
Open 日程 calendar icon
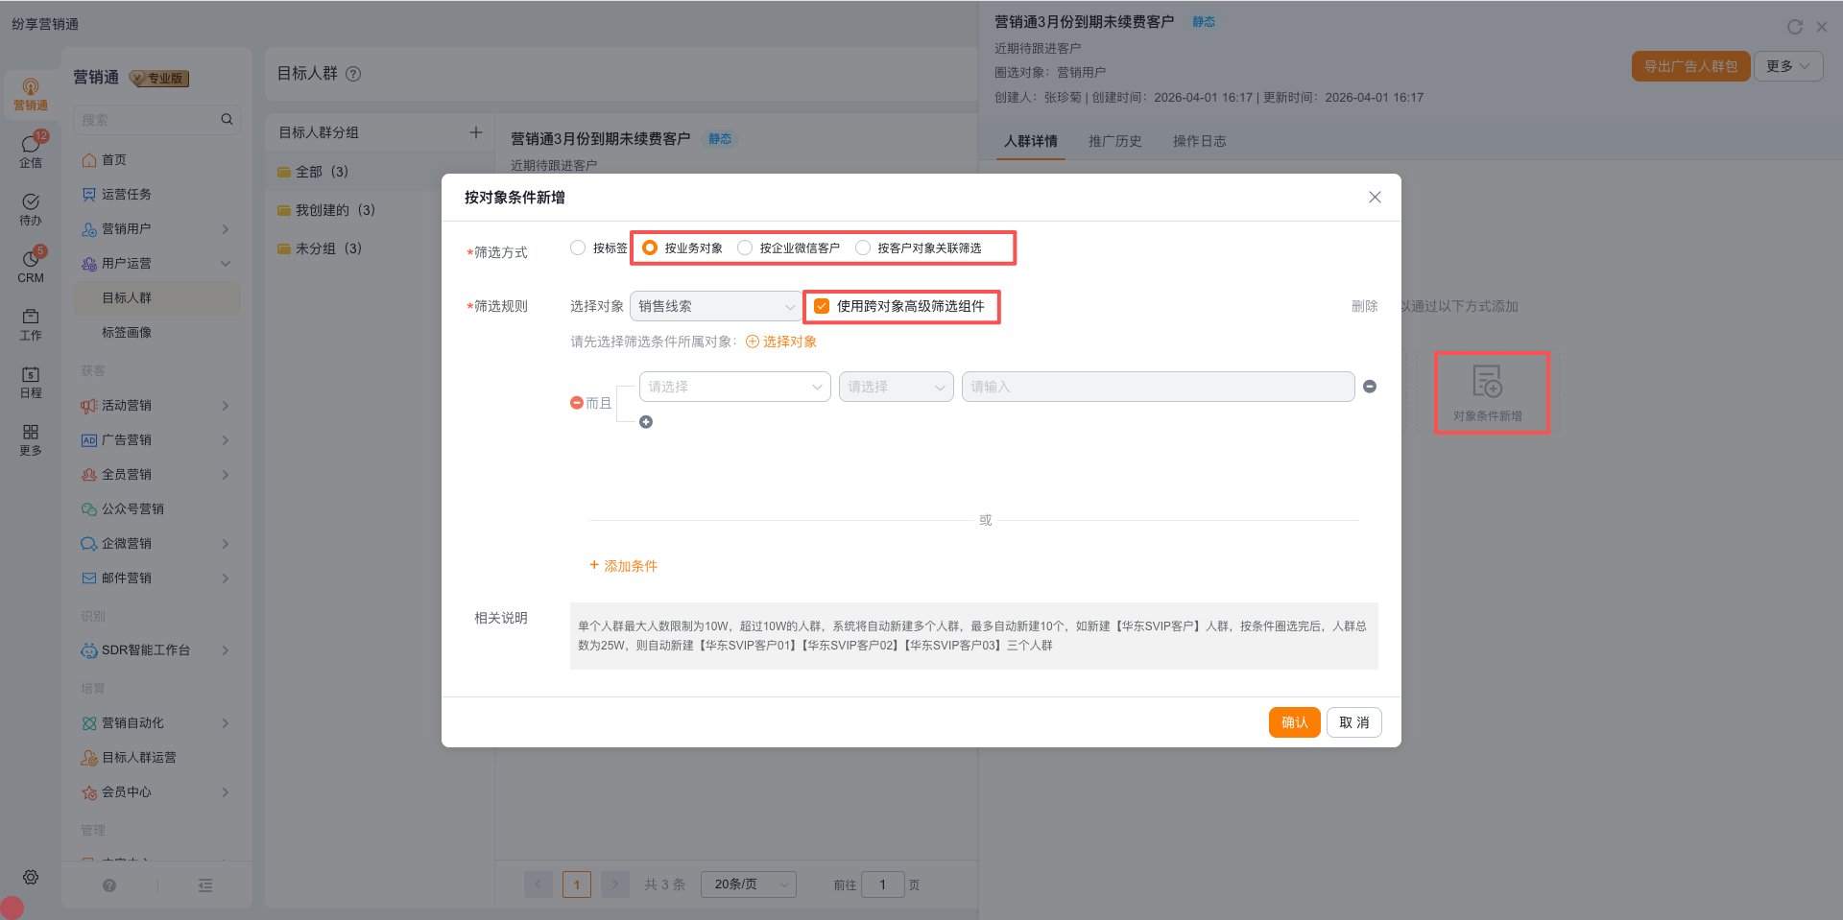click(x=31, y=381)
